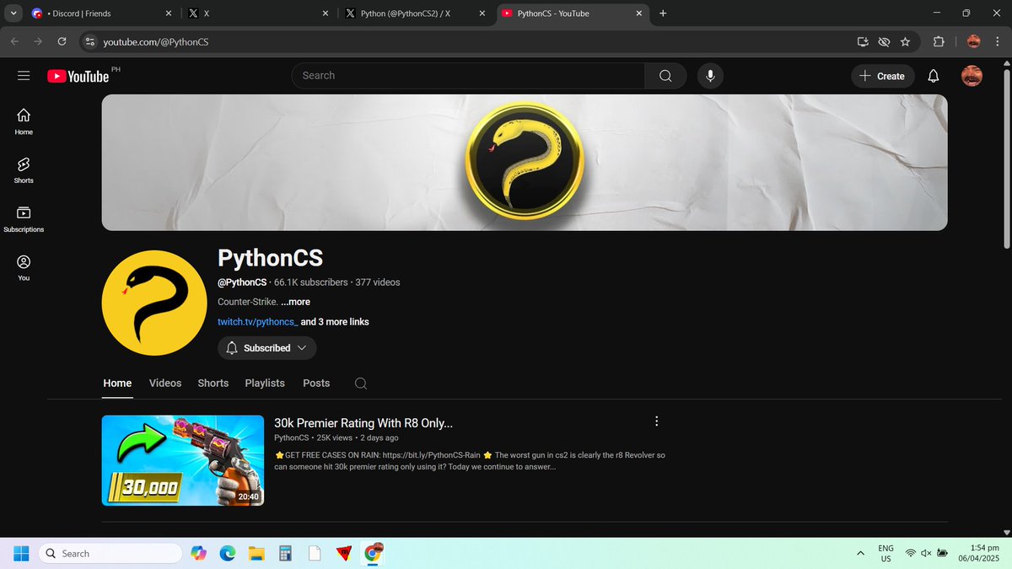This screenshot has height=569, width=1012.
Task: Click '377 videos' text
Action: click(378, 282)
